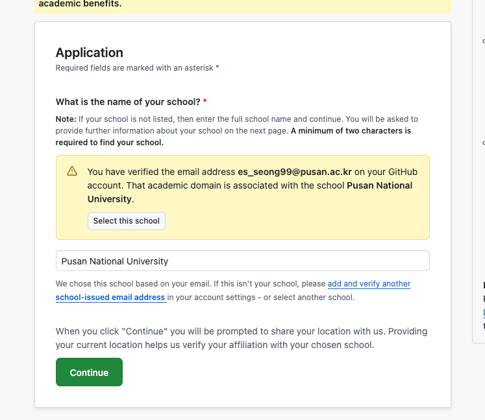Click the share your location paragraph
Viewport: 485px width, 420px height.
click(242, 338)
